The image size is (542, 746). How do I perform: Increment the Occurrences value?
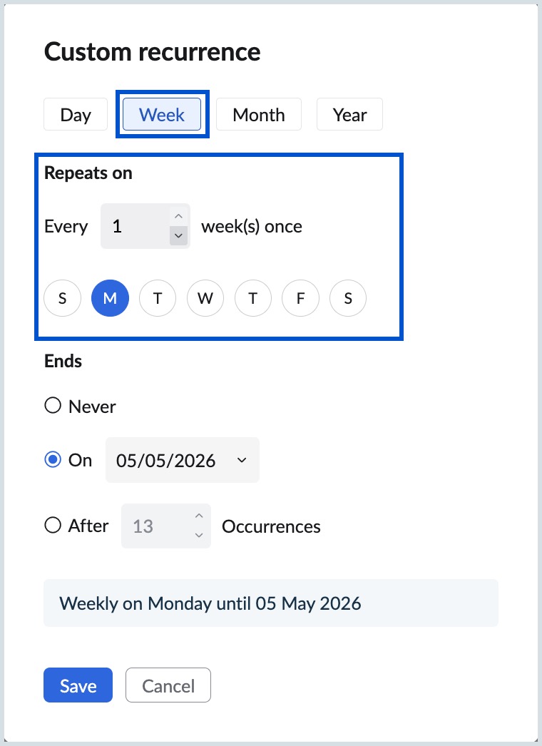[x=199, y=515]
